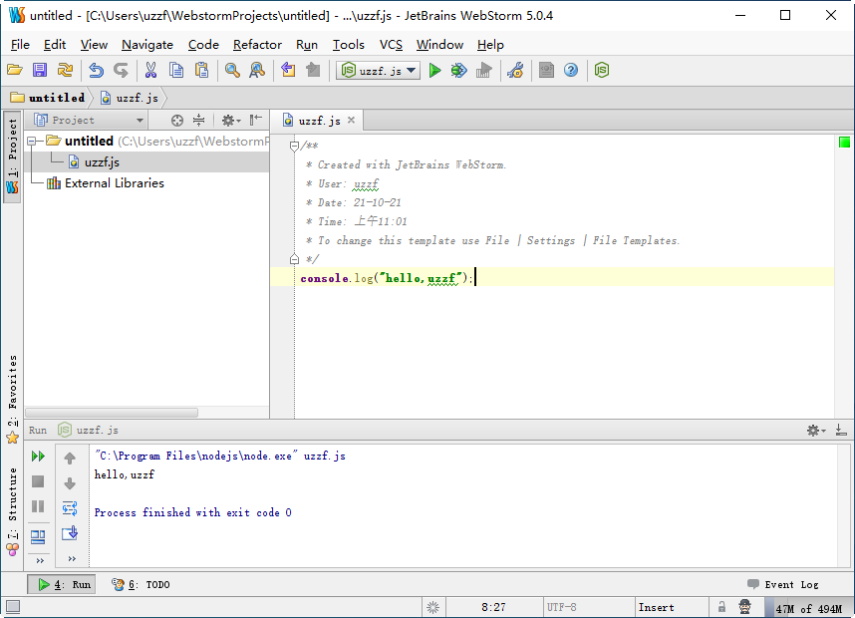Open run configuration dropdown uzzf.js

point(379,71)
